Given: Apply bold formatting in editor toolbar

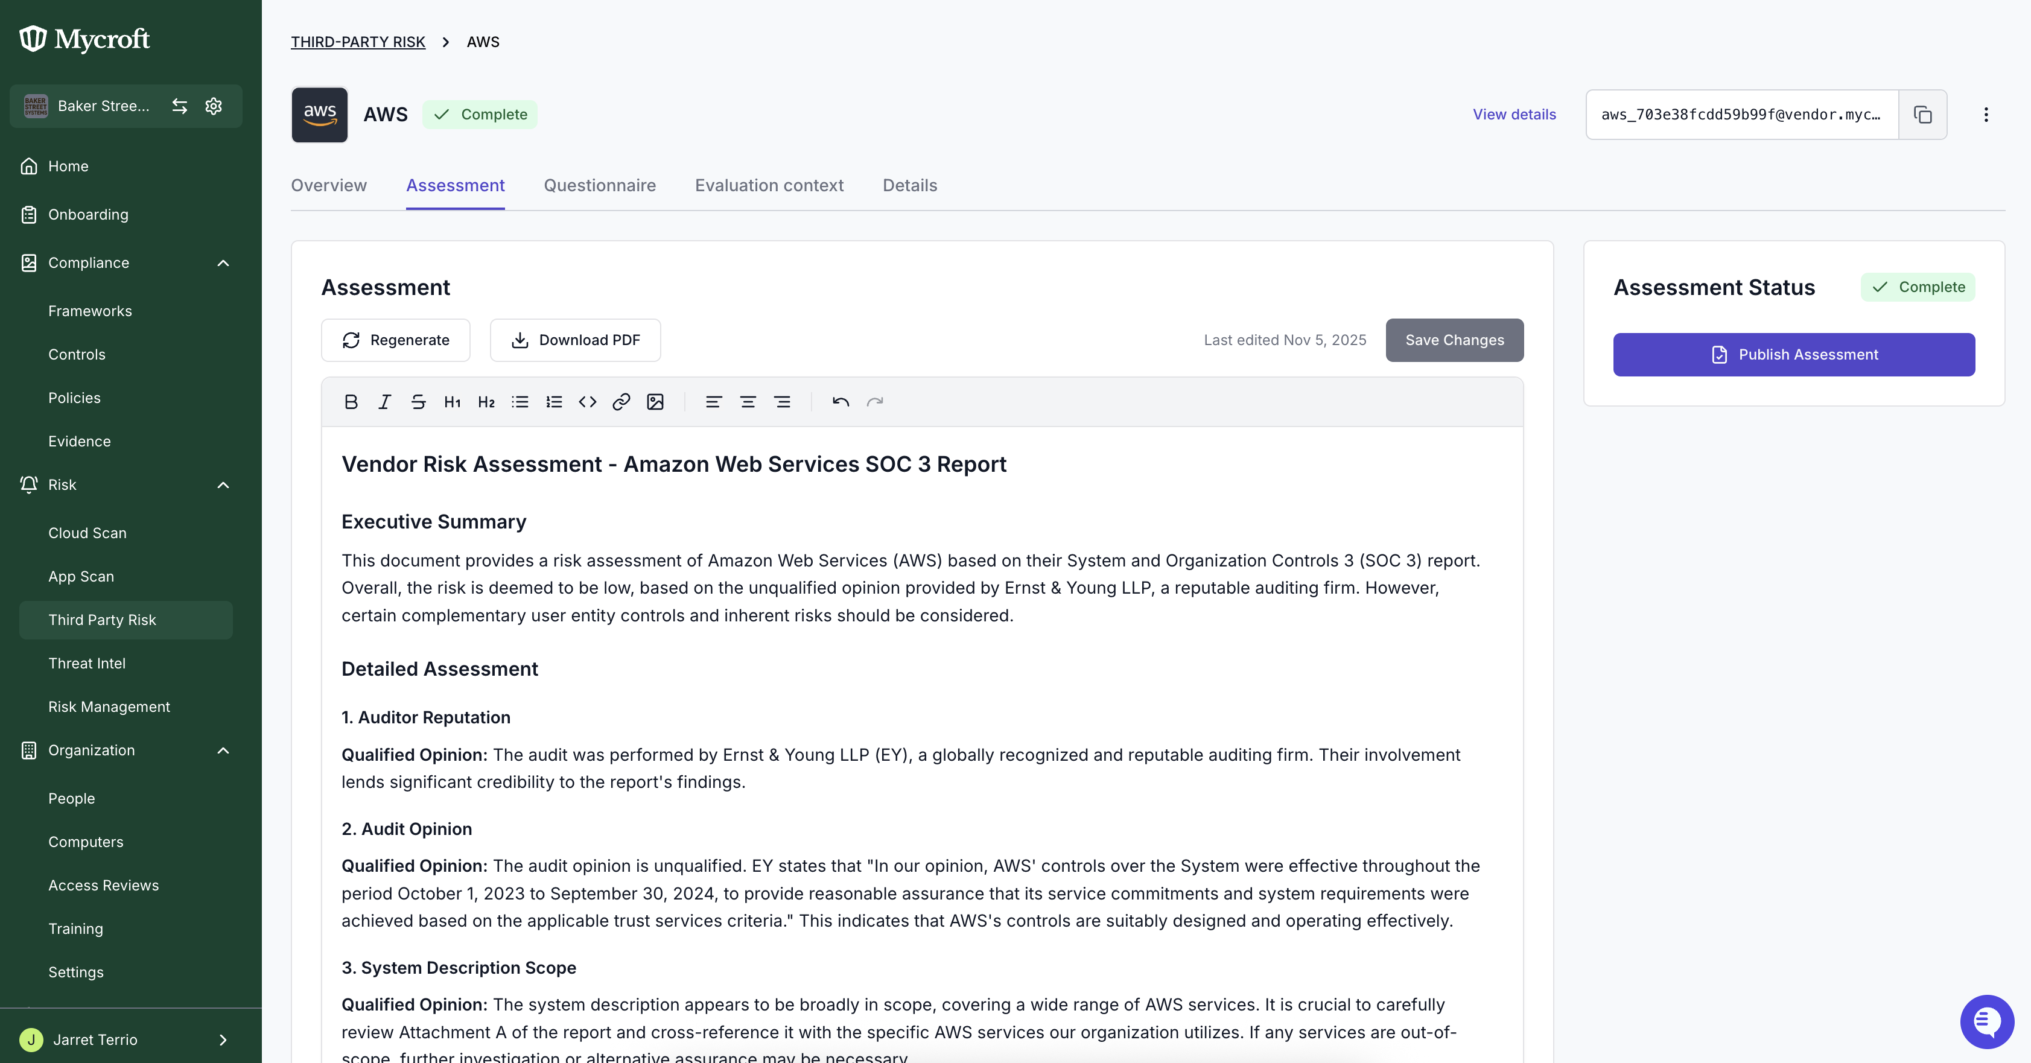Looking at the screenshot, I should tap(351, 402).
